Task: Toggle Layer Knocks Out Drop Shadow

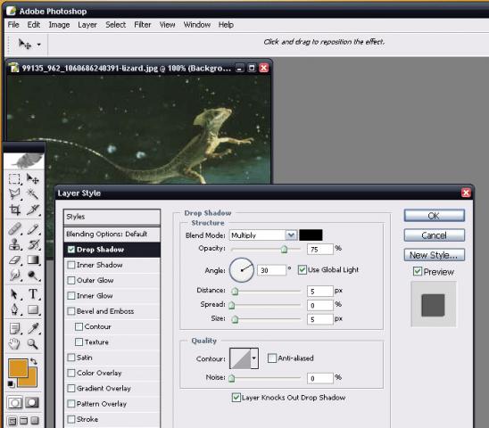Action: (x=236, y=398)
